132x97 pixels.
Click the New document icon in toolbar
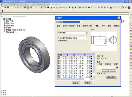coord(3,8)
